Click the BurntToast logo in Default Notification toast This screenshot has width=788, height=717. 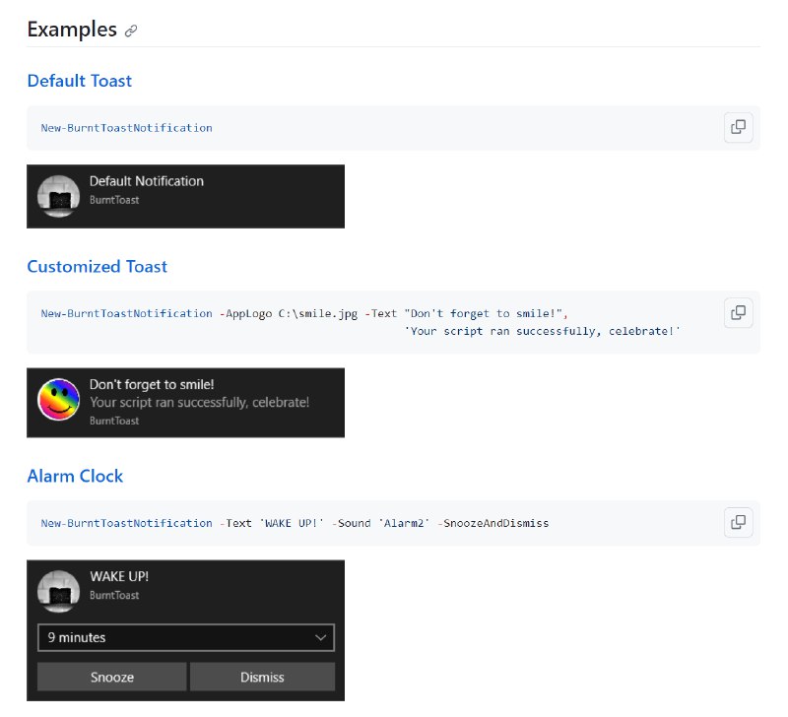click(x=58, y=196)
